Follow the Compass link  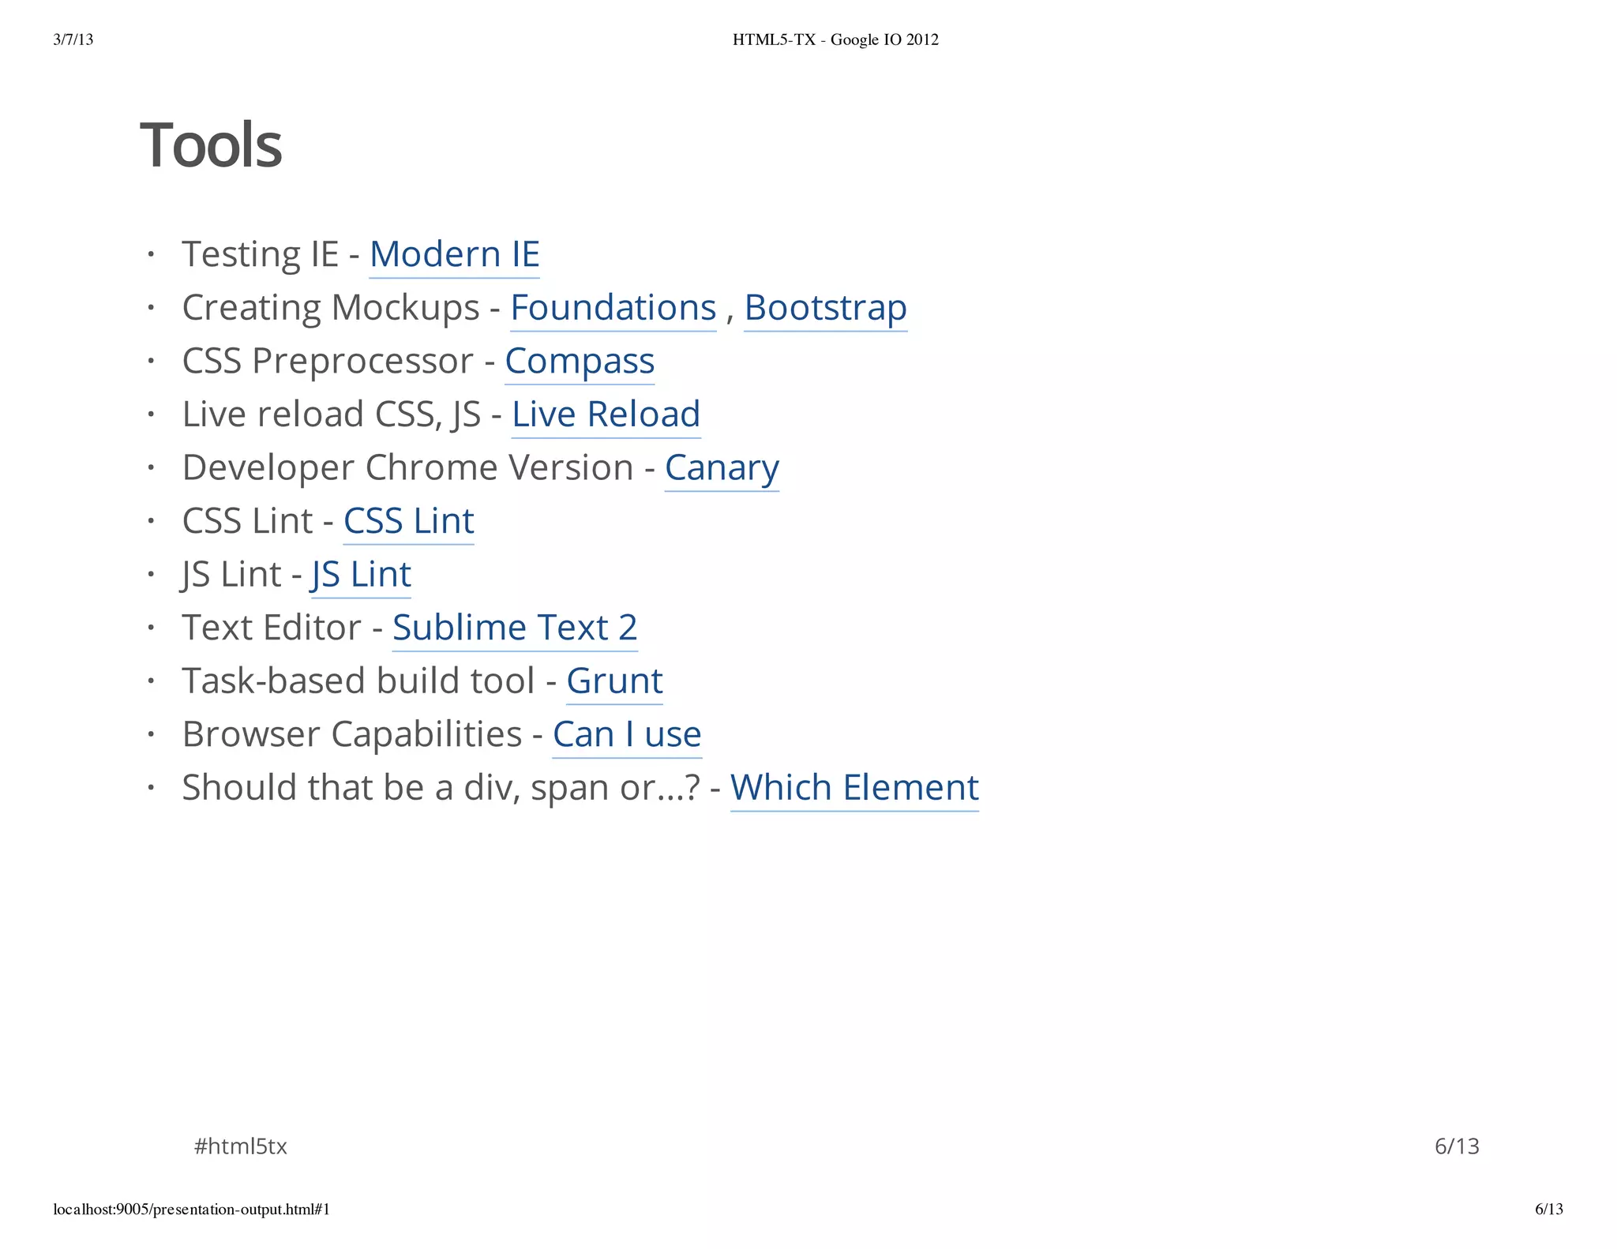point(580,361)
